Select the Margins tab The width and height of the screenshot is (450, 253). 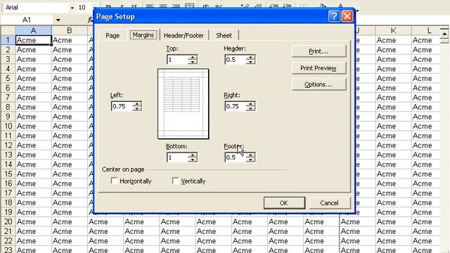(143, 35)
